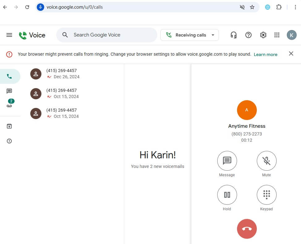
Task: Put the call on Hold
Action: 227,195
